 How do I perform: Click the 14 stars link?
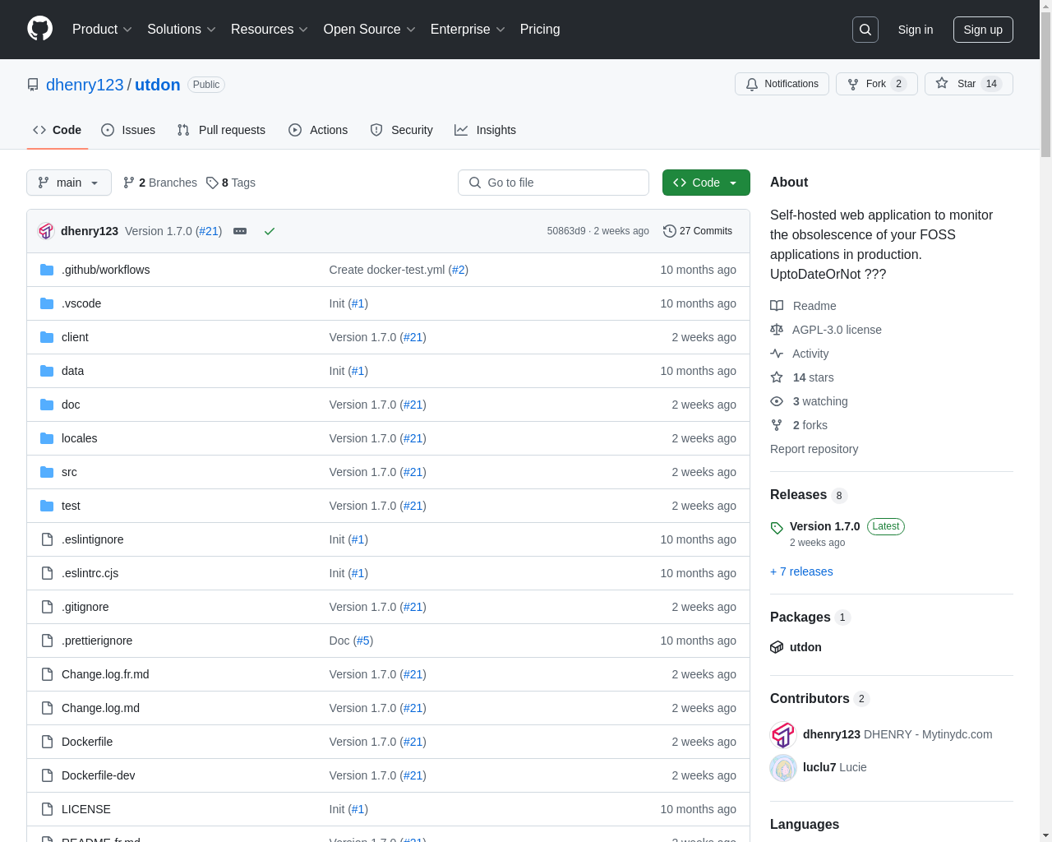pyautogui.click(x=802, y=377)
